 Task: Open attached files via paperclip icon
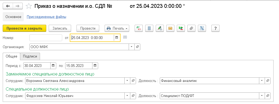[x=191, y=28]
